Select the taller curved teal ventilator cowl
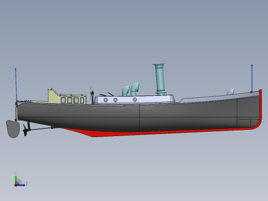268x201 pixels. (135, 89)
